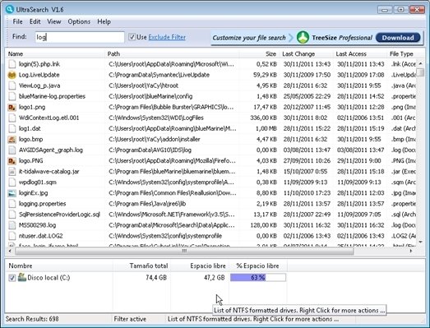Sort results by Name column header
The image size is (430, 328).
click(55, 53)
